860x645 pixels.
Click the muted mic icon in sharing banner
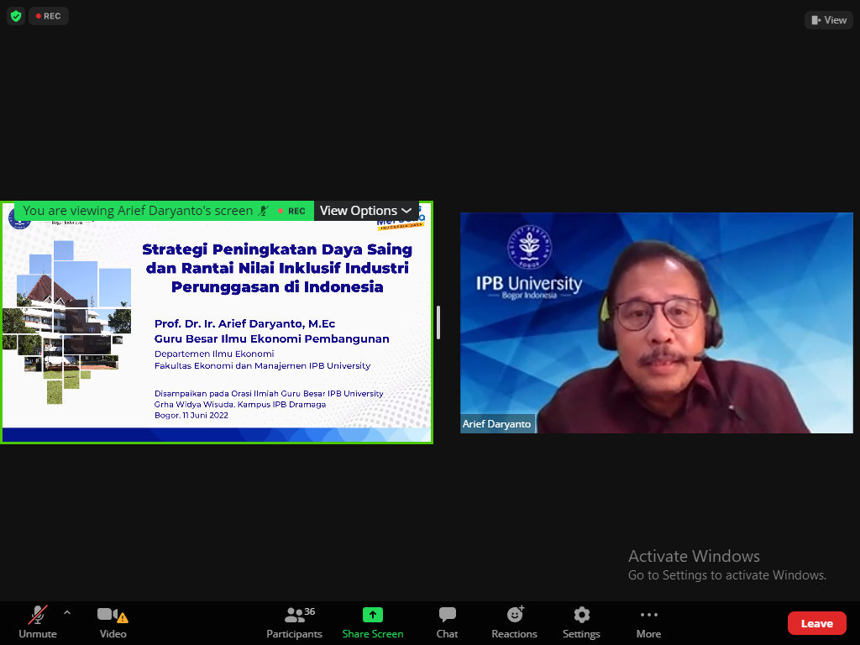[264, 211]
